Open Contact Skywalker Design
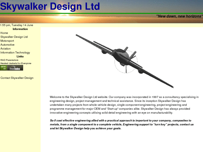This screenshot has height=152, width=203. [17, 78]
